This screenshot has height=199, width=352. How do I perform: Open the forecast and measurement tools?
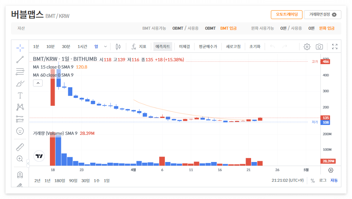point(20,119)
